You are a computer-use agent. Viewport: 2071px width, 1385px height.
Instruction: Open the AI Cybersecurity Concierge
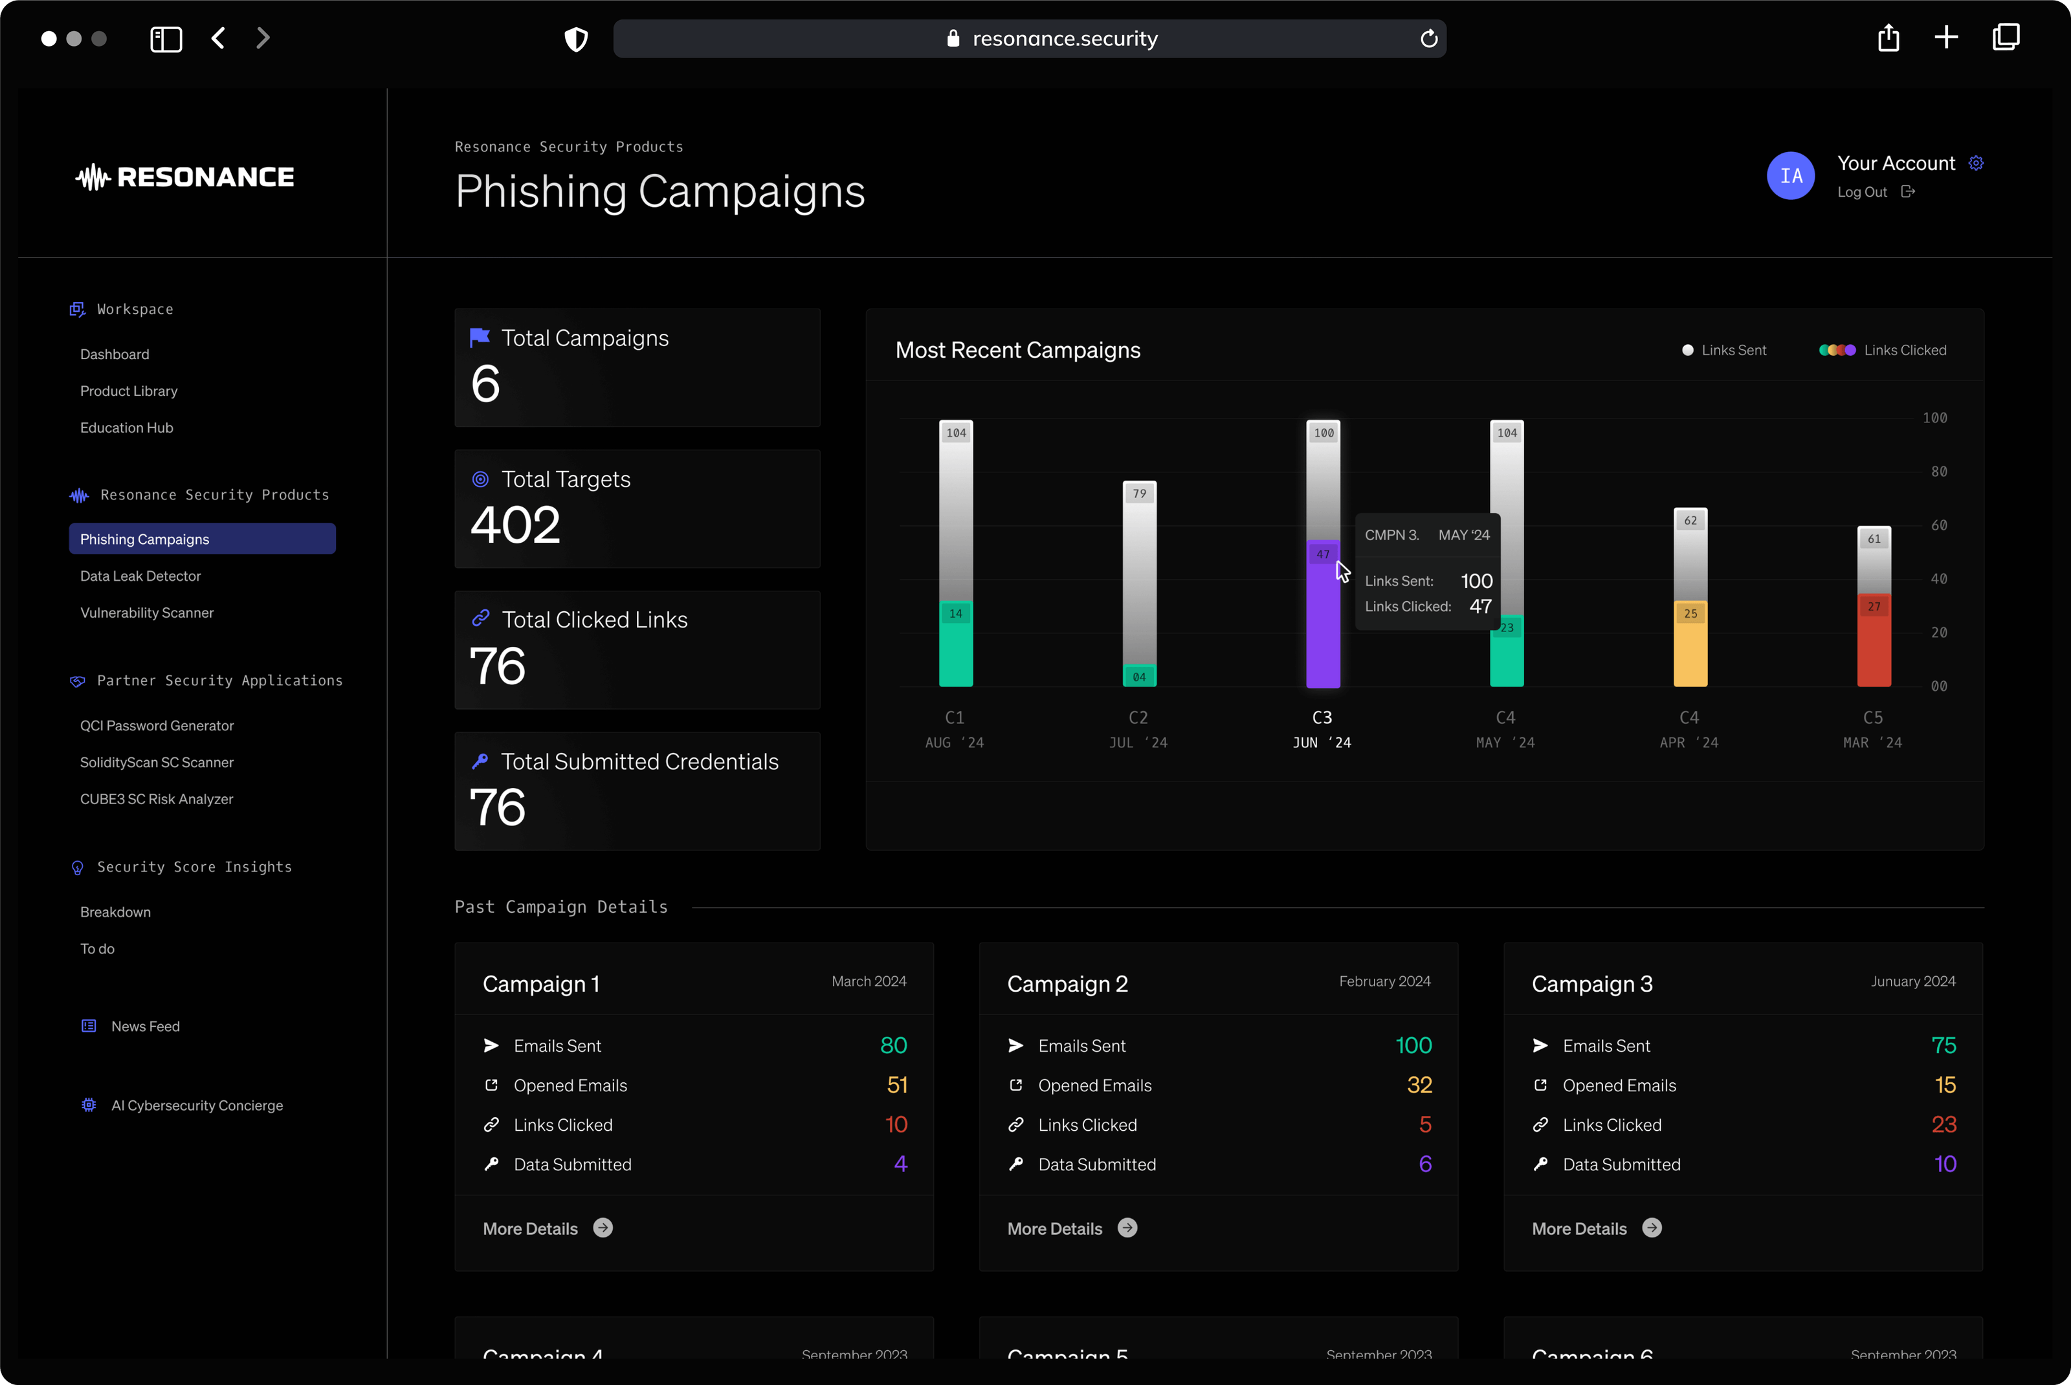pyautogui.click(x=196, y=1106)
